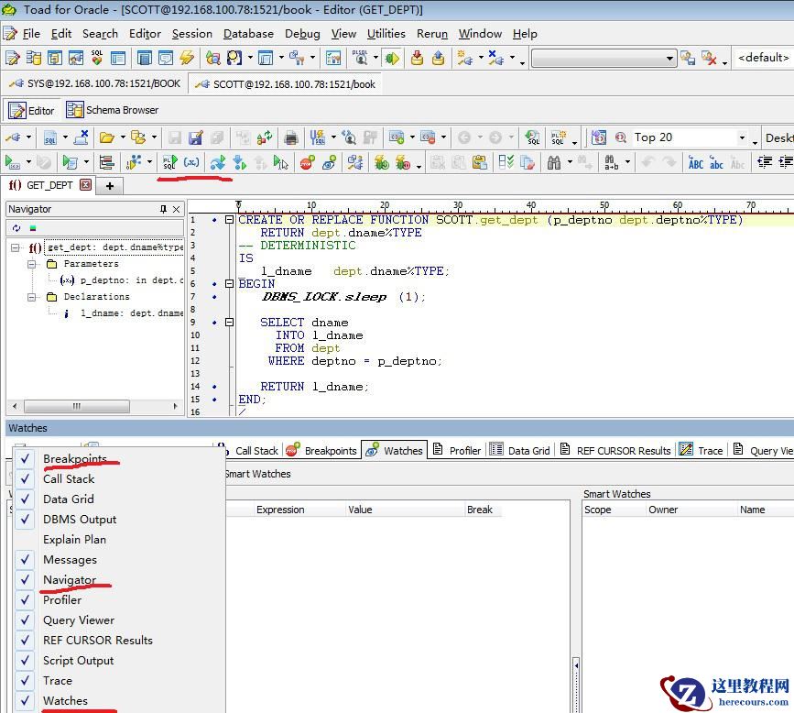Switch to the Profiler tab
The width and height of the screenshot is (794, 713).
[x=457, y=450]
